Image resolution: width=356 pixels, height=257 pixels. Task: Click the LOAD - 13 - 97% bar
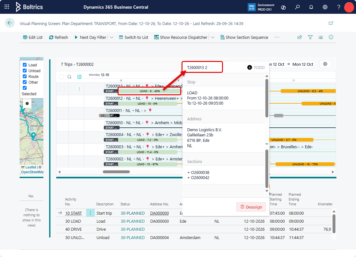tap(147, 164)
